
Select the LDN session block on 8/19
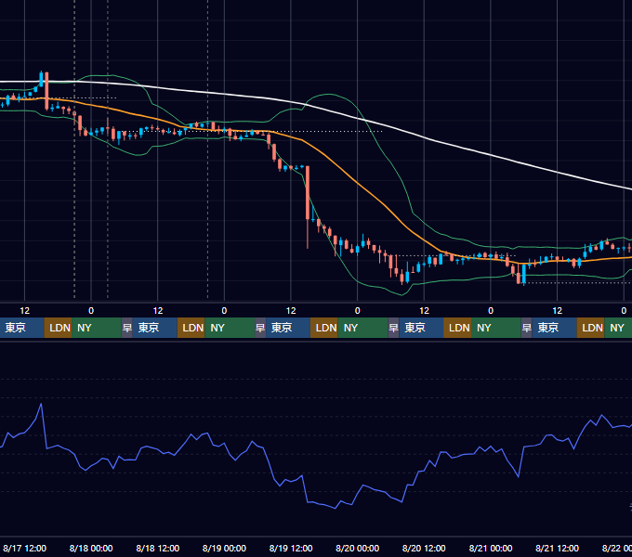[324, 328]
